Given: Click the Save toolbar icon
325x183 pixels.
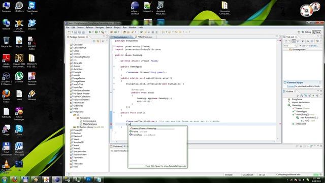Looking at the screenshot, I should click(x=76, y=32).
